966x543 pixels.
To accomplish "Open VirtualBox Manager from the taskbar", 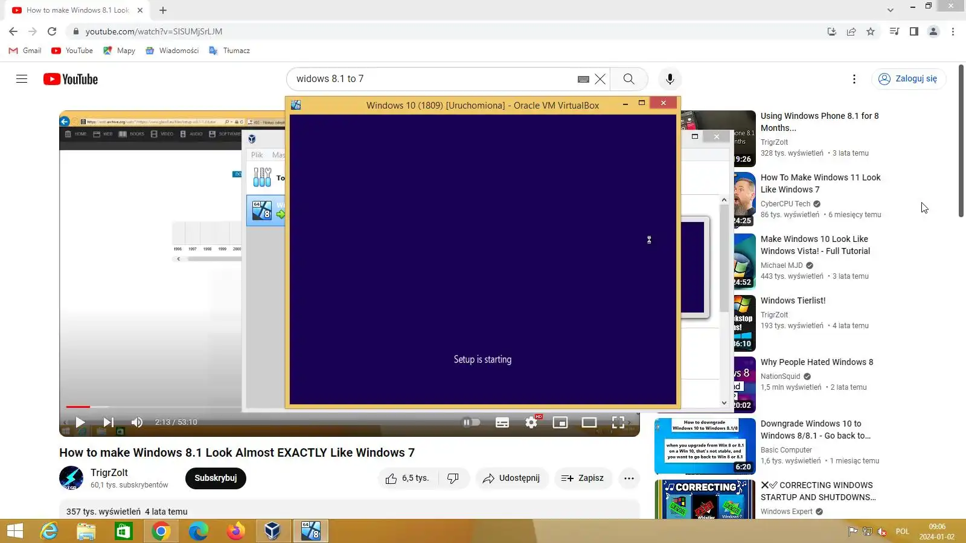I will point(273,531).
